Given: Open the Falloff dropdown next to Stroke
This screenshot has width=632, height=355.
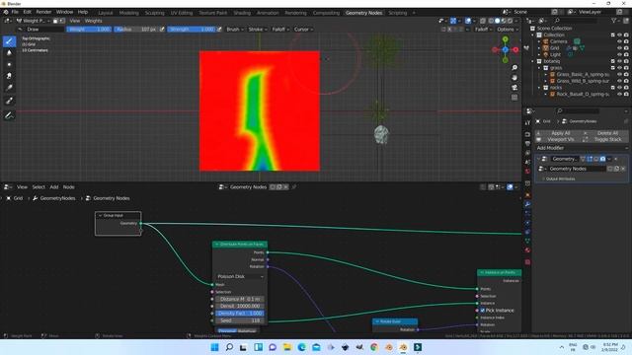Looking at the screenshot, I should [280, 29].
